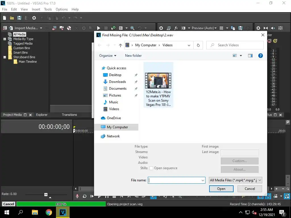Open Master Bus audio properties gear
Image resolution: width=291 pixels, height=218 pixels.
click(258, 28)
